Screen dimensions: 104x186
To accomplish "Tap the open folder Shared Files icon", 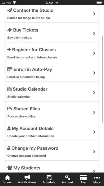I will pyautogui.click(x=10, y=109).
